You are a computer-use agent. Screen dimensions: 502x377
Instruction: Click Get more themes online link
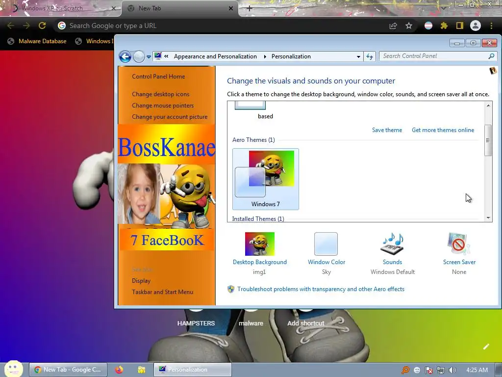(x=443, y=130)
